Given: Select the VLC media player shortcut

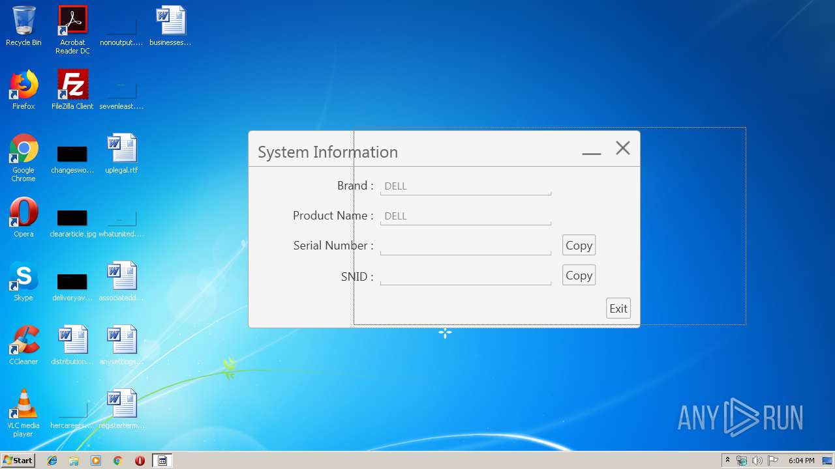Looking at the screenshot, I should [x=23, y=413].
